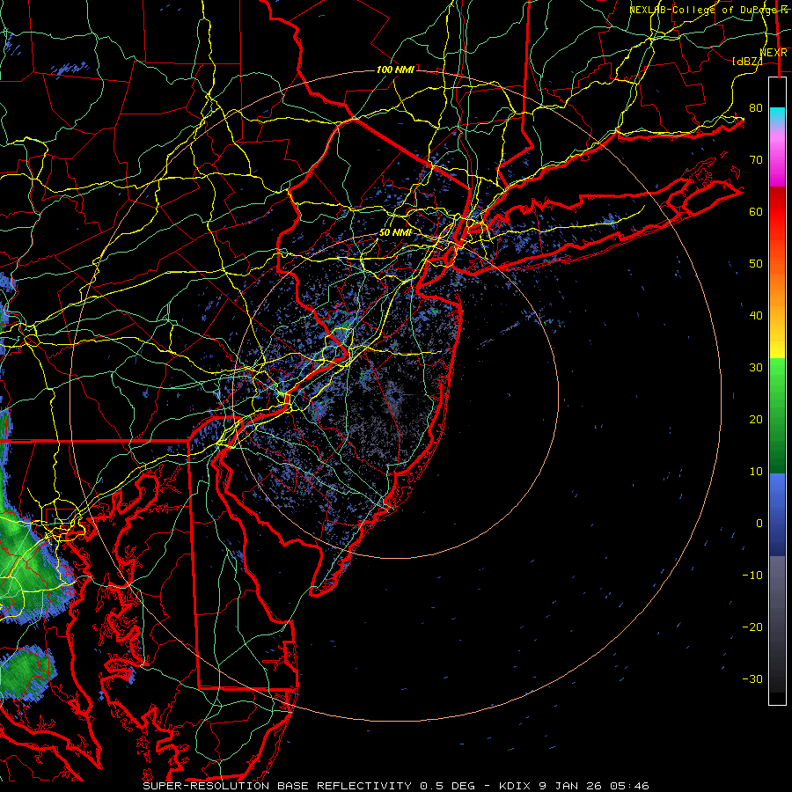Click the 70 value on the dBZ scale
This screenshot has width=792, height=792.
756,160
